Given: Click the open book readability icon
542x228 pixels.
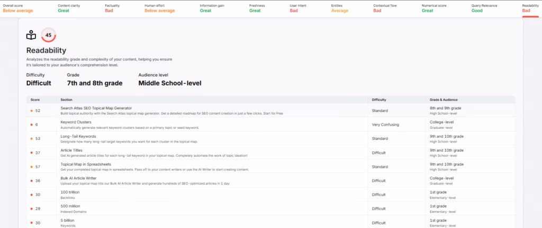Looking at the screenshot, I should (x=31, y=35).
